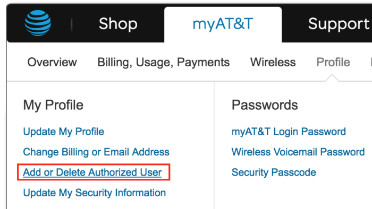Open Wireless Voicemail Password link
The width and height of the screenshot is (372, 209).
tap(298, 152)
